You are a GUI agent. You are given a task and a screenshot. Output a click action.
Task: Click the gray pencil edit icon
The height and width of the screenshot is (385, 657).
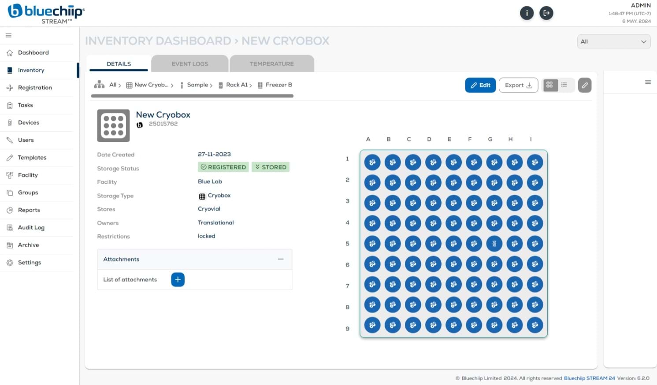pyautogui.click(x=584, y=85)
